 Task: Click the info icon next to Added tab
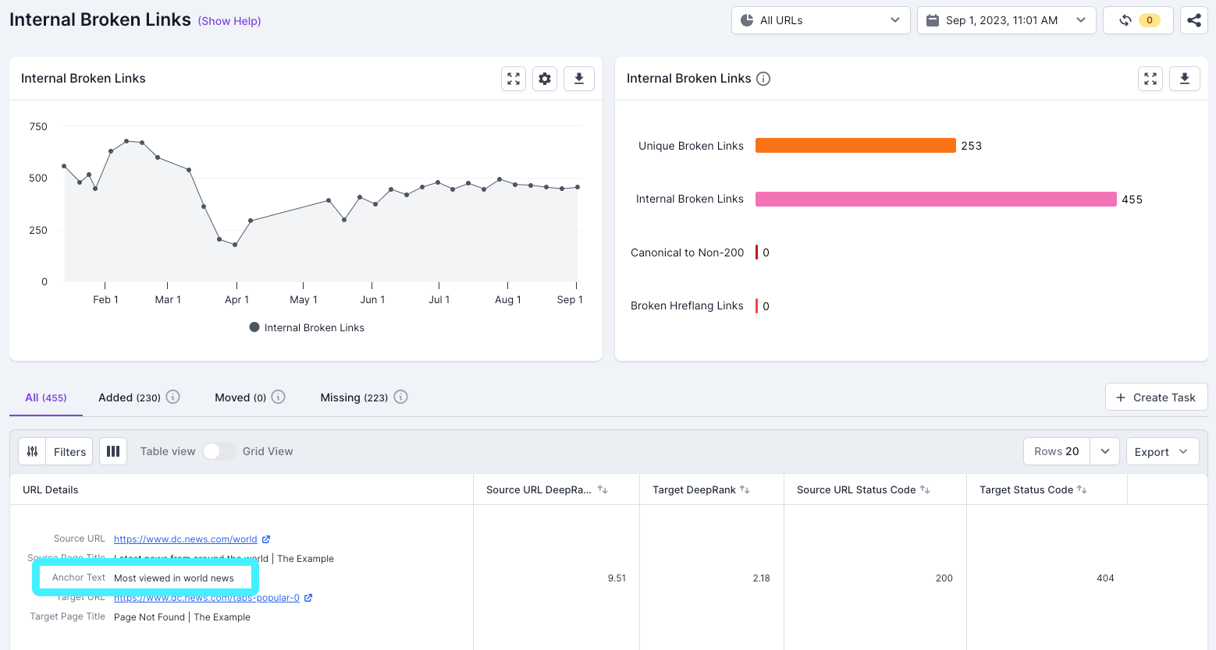click(173, 397)
